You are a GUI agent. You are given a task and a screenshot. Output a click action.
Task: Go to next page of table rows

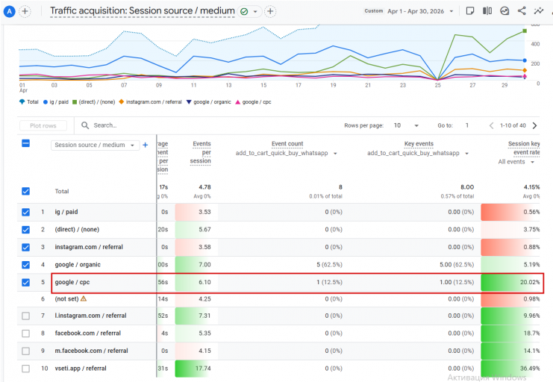(x=534, y=125)
